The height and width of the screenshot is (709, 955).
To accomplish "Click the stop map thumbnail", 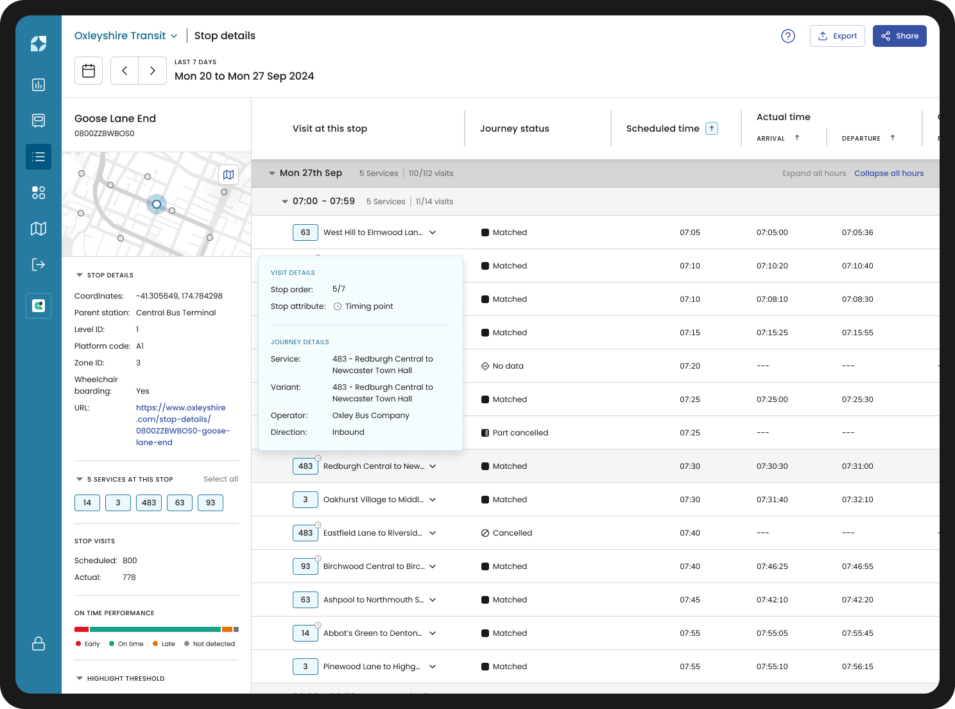I will pos(157,204).
